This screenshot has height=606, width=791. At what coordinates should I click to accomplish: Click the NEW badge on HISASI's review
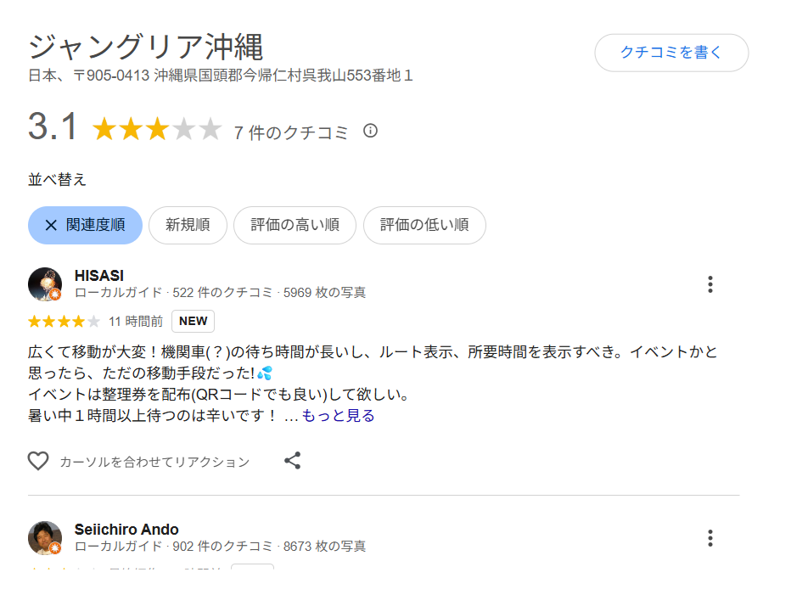point(193,322)
